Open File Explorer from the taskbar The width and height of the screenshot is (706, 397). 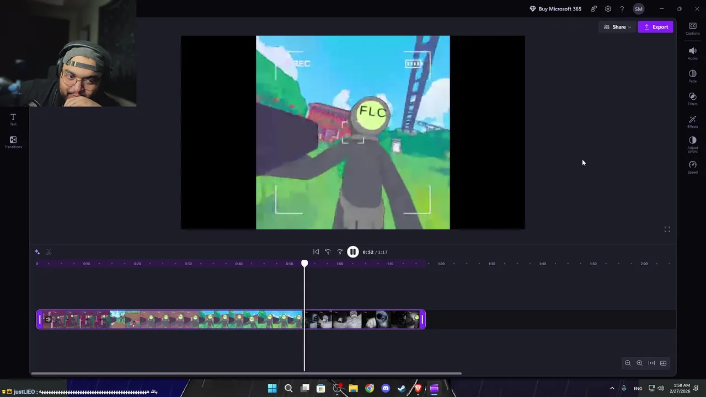point(354,389)
